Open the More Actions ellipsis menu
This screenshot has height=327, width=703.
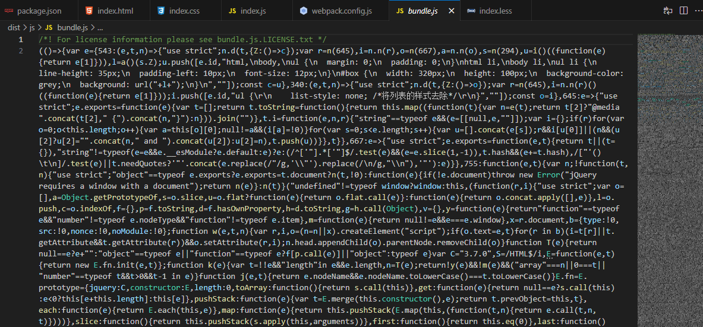(699, 11)
